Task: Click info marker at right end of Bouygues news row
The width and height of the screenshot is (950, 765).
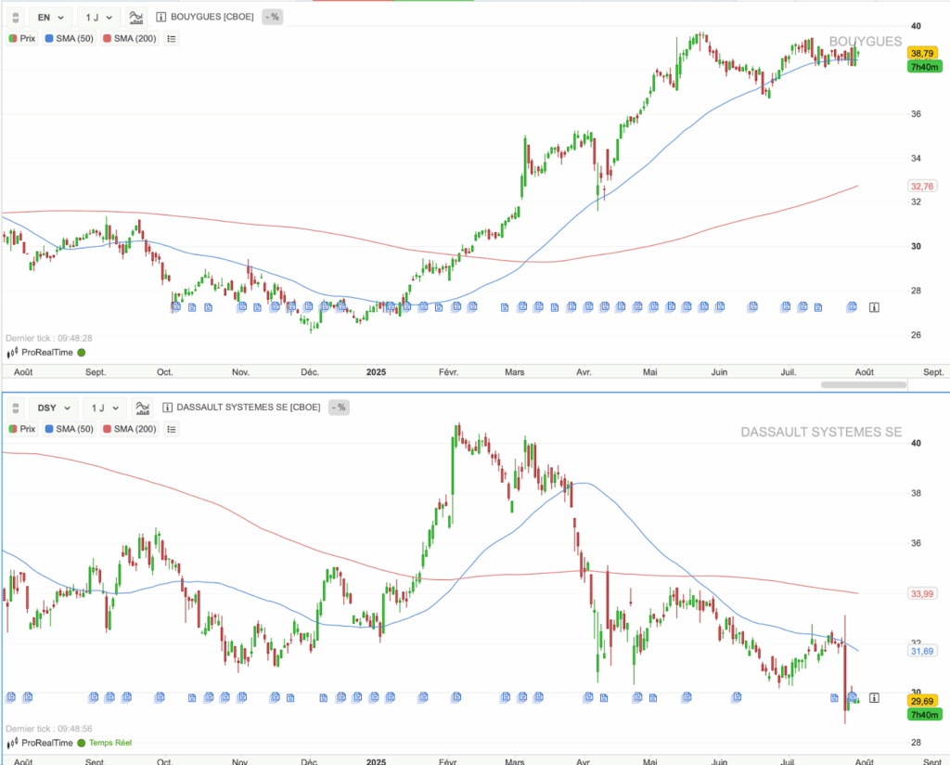Action: point(874,306)
